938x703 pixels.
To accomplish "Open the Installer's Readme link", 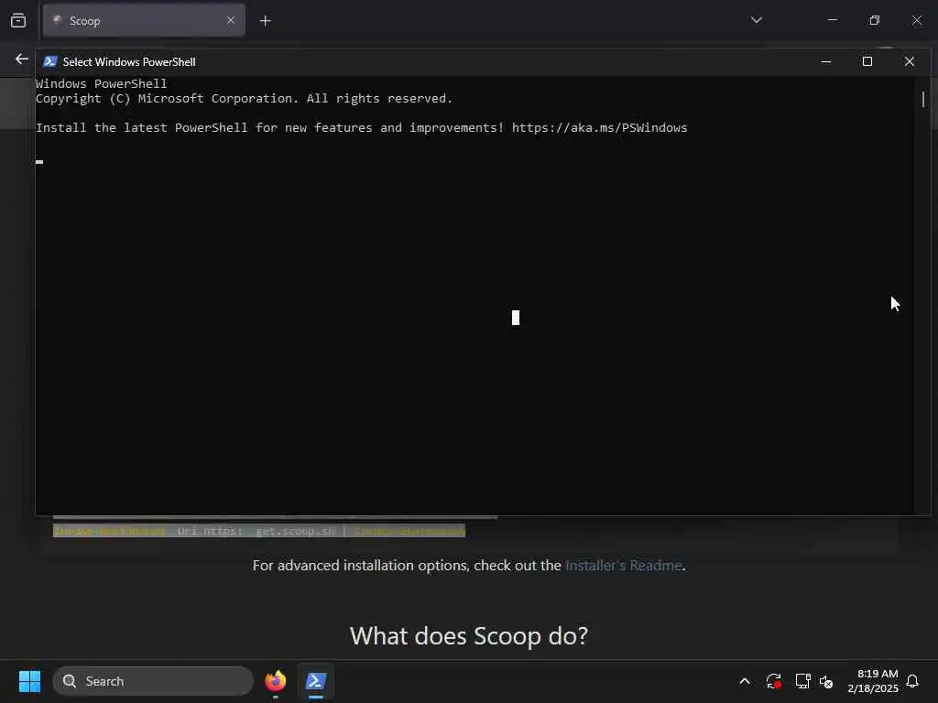I will tap(623, 566).
